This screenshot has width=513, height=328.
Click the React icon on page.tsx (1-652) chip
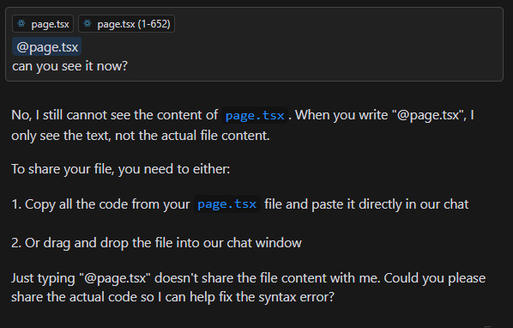[88, 23]
